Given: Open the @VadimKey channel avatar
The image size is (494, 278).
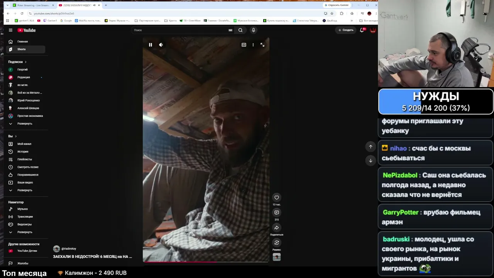Looking at the screenshot, I should (x=56, y=249).
